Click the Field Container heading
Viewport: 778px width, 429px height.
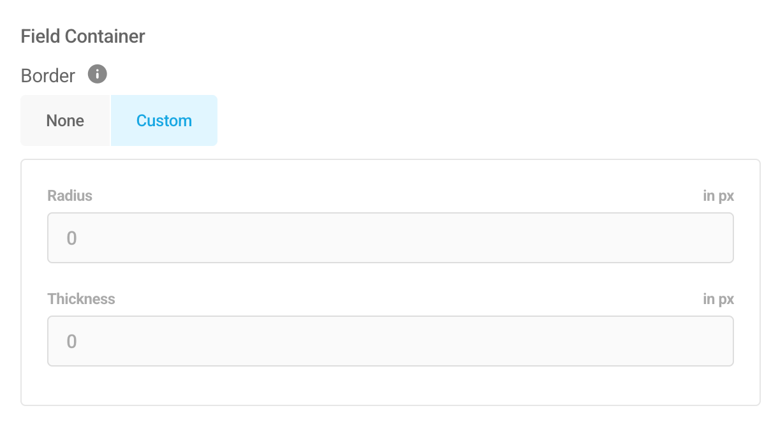[83, 36]
